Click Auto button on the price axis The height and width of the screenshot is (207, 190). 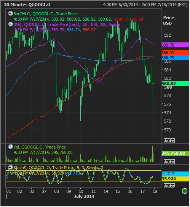pyautogui.click(x=169, y=141)
